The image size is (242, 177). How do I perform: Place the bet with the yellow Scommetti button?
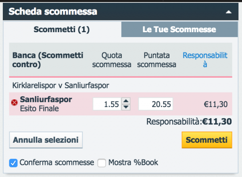tap(207, 140)
